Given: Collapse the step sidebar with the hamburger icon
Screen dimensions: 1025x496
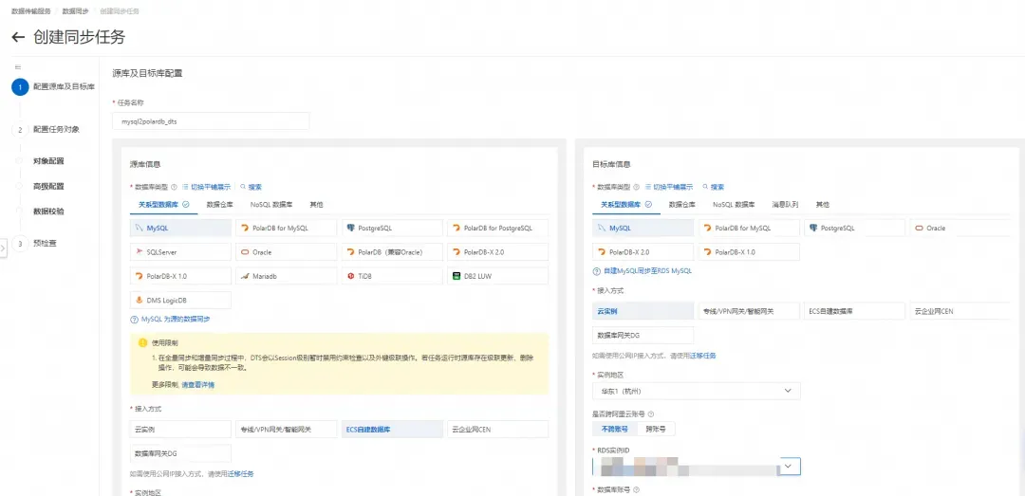Looking at the screenshot, I should (18, 66).
